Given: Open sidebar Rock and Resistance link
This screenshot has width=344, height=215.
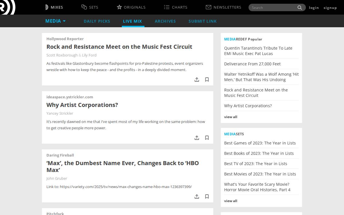Looking at the screenshot, I should [256, 93].
